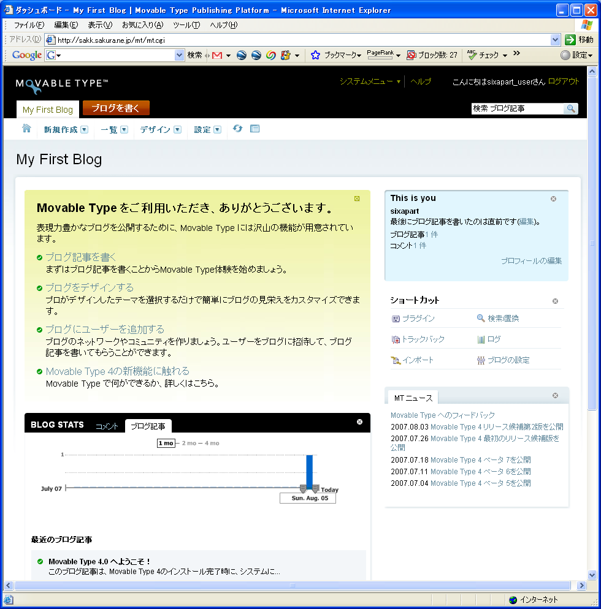Click the horizontal scrollbar right arrow

point(581,585)
